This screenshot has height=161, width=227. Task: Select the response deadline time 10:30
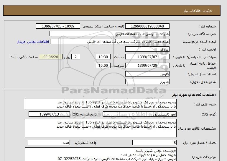(x=103, y=57)
